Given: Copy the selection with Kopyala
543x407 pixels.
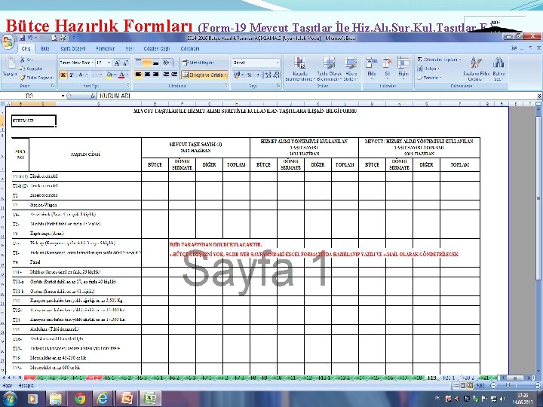Looking at the screenshot, I should [31, 69].
